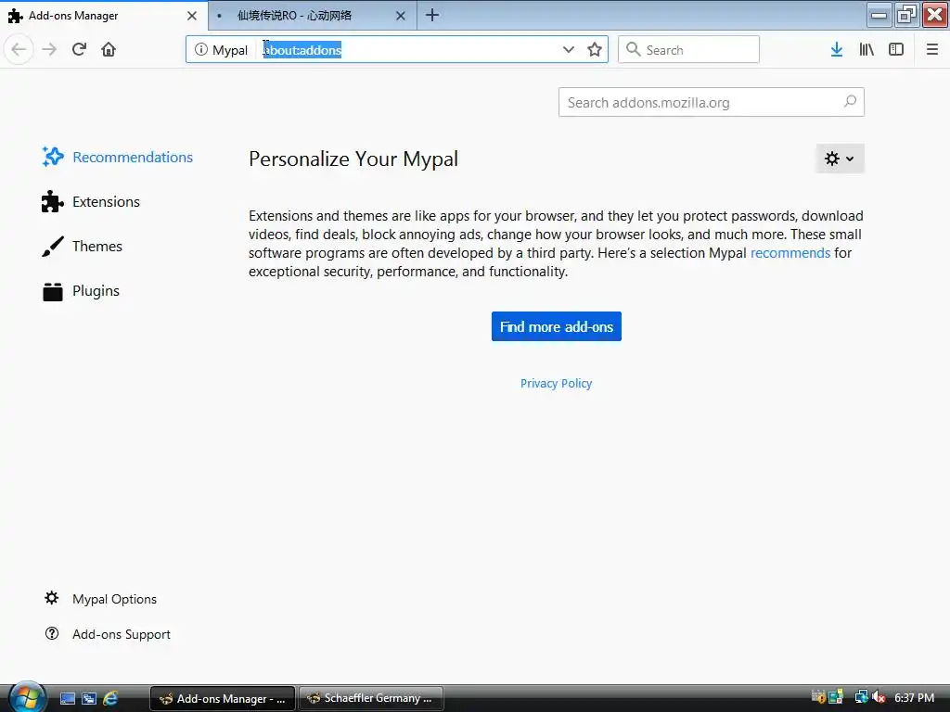Bookmark this page with the star
950x712 pixels.
595,50
